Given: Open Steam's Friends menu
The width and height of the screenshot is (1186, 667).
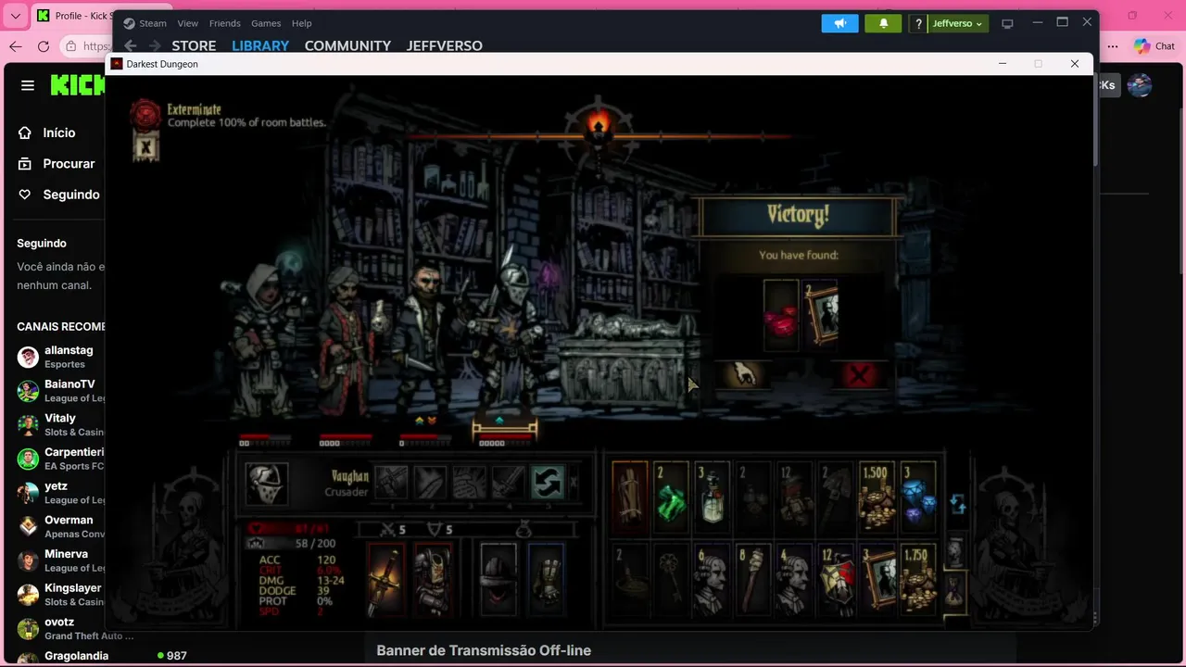Looking at the screenshot, I should 225,23.
